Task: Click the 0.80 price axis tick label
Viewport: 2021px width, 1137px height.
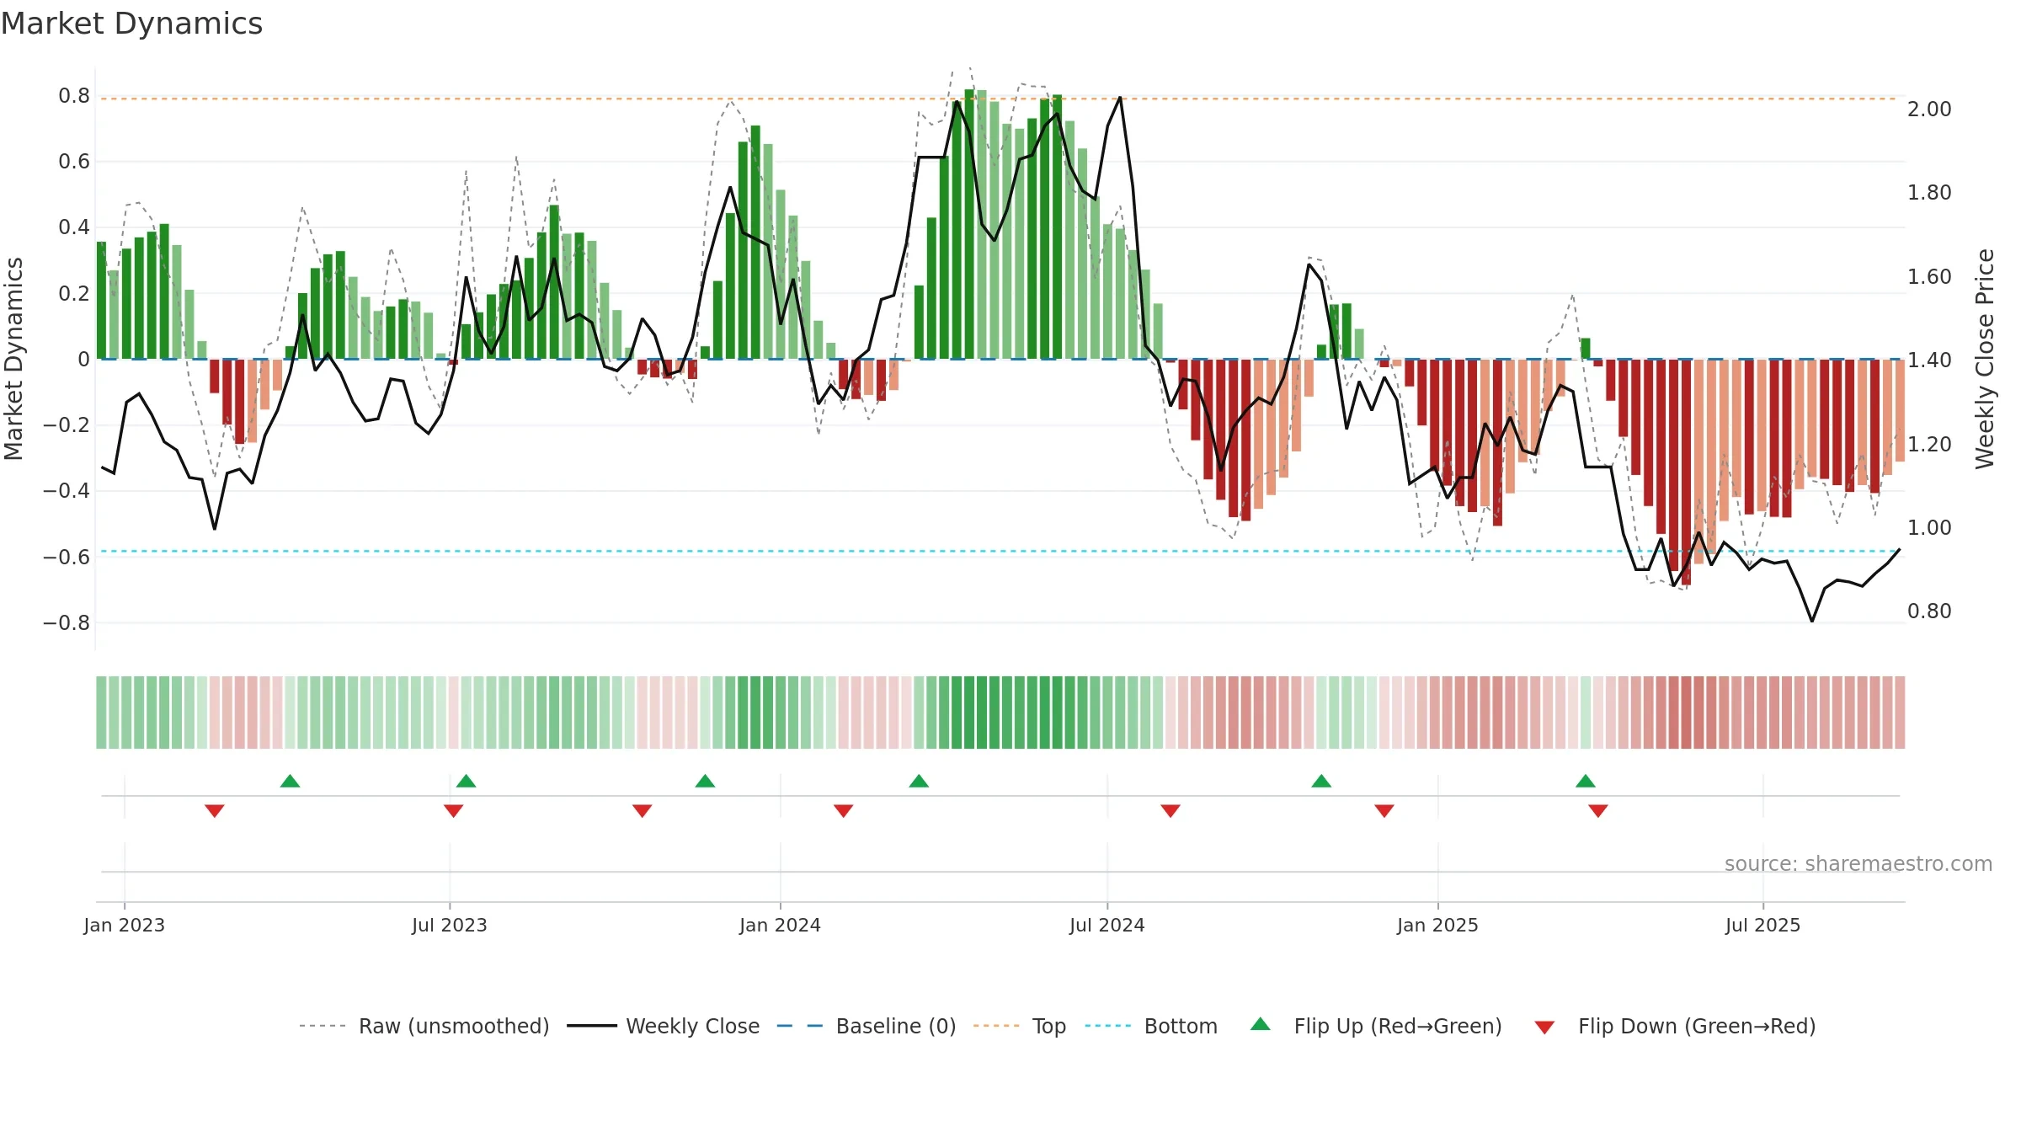Action: (1929, 611)
